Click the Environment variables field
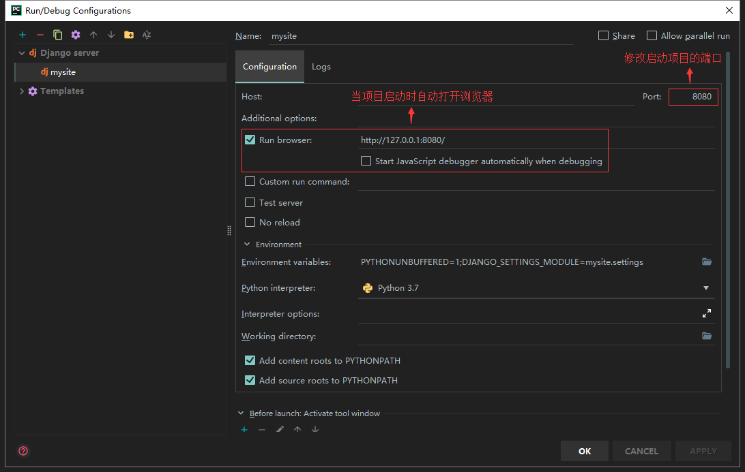 tap(528, 262)
